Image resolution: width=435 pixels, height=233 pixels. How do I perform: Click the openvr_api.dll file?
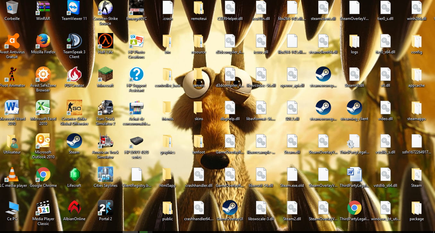[292, 74]
